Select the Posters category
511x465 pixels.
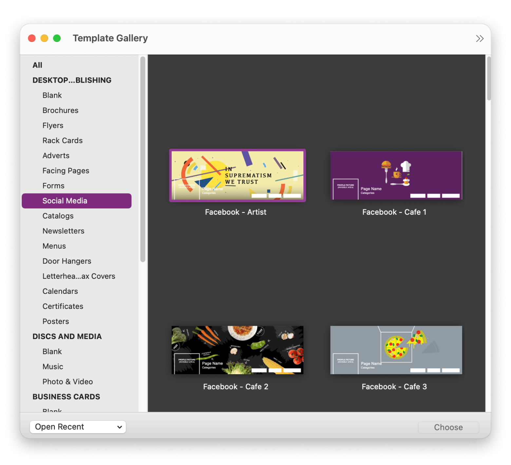tap(56, 321)
